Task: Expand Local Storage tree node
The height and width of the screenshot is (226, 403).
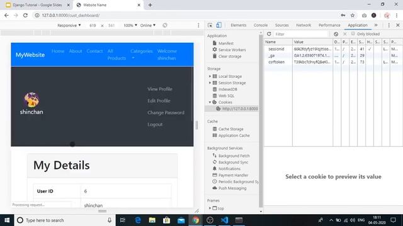Action: tap(210, 76)
